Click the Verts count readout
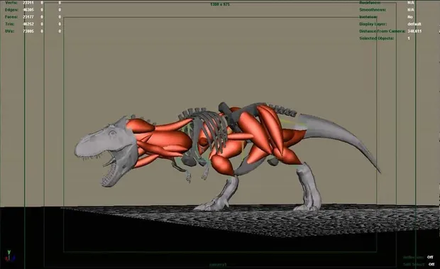 [x=28, y=3]
